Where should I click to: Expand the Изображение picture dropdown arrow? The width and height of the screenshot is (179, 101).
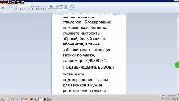[51, 10]
